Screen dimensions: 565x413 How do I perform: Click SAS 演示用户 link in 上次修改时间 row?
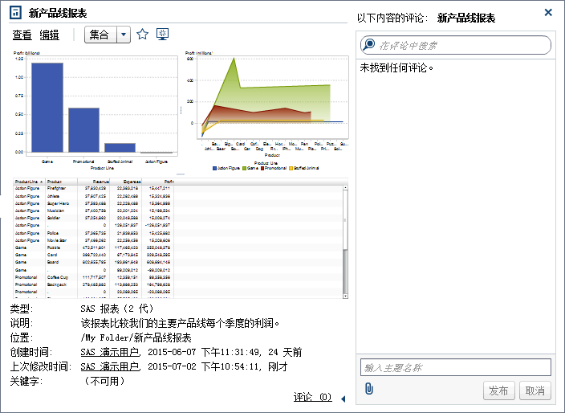pyautogui.click(x=110, y=366)
